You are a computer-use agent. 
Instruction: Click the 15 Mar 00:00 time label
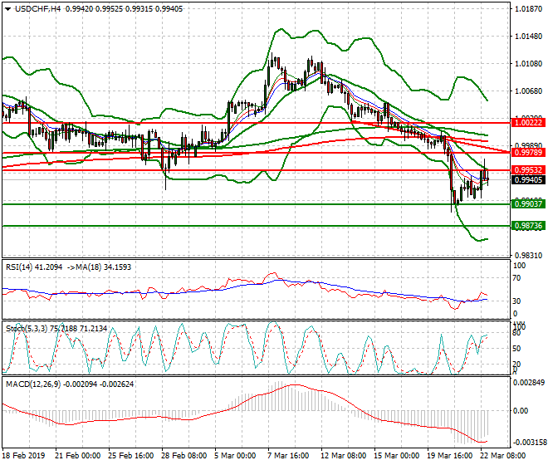pyautogui.click(x=396, y=456)
